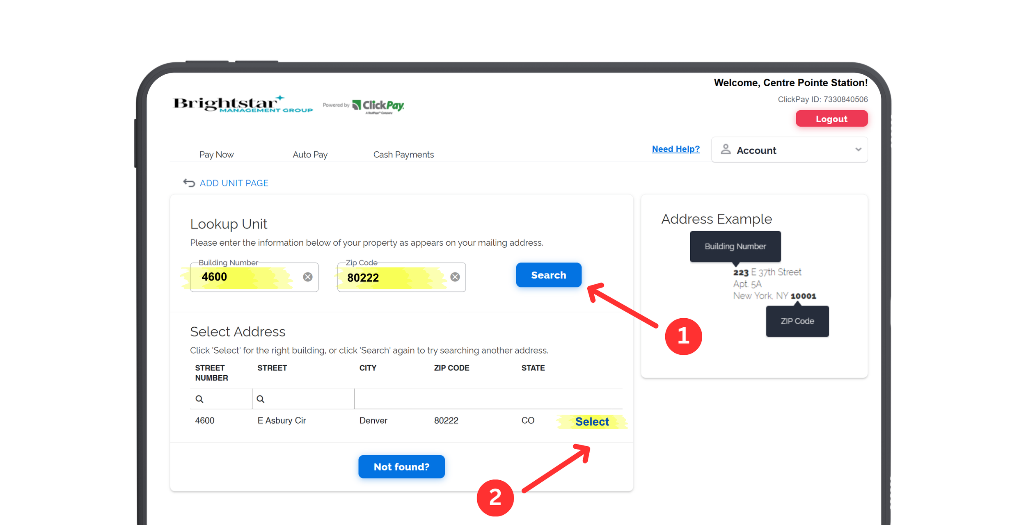Log out using the red Logout button
The image size is (1026, 525).
tap(831, 119)
